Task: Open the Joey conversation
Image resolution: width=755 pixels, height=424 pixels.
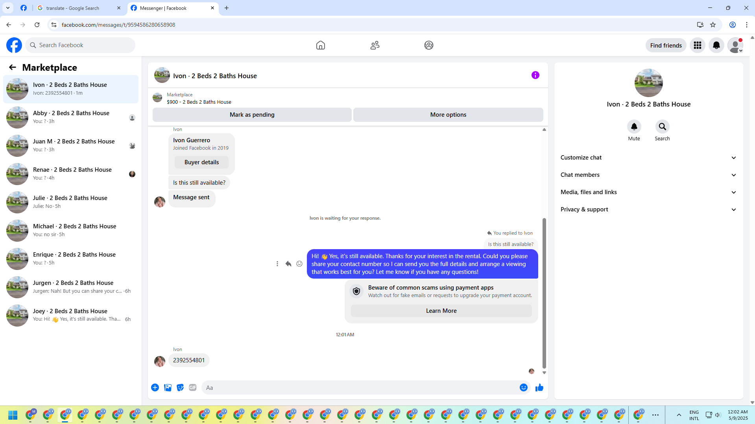Action: [71, 315]
